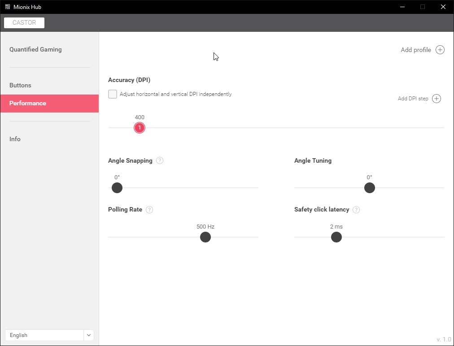The height and width of the screenshot is (346, 454).
Task: Click the Polling Rate 500 Hz slider knob
Action: [205, 237]
